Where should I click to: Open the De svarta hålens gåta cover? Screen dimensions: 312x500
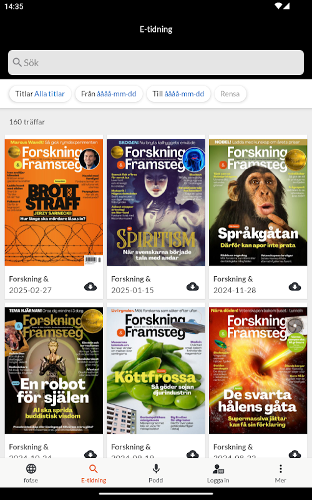point(258,370)
